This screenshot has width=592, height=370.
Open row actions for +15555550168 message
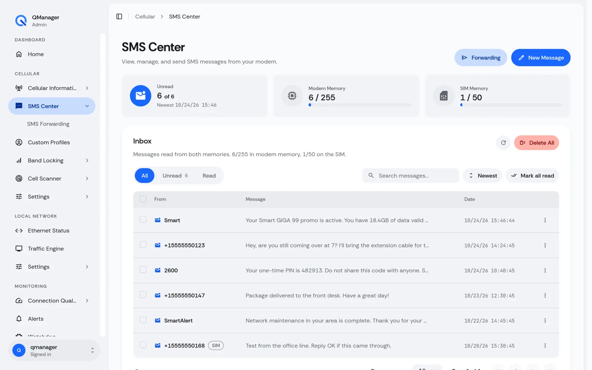(x=545, y=346)
